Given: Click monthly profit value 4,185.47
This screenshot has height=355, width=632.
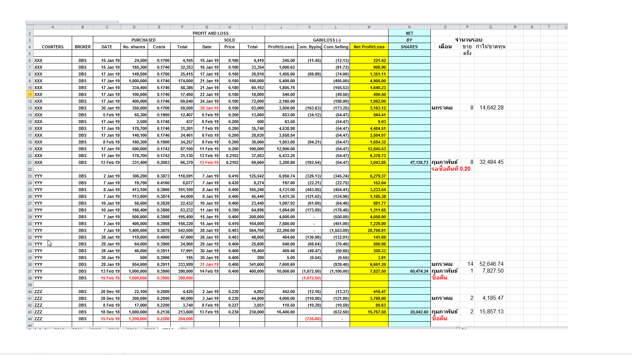Looking at the screenshot, I should pyautogui.click(x=493, y=298).
